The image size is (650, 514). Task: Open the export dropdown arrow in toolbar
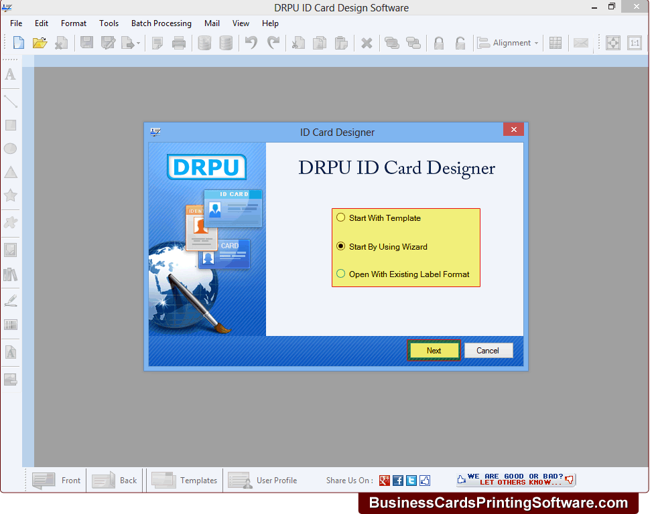click(138, 43)
